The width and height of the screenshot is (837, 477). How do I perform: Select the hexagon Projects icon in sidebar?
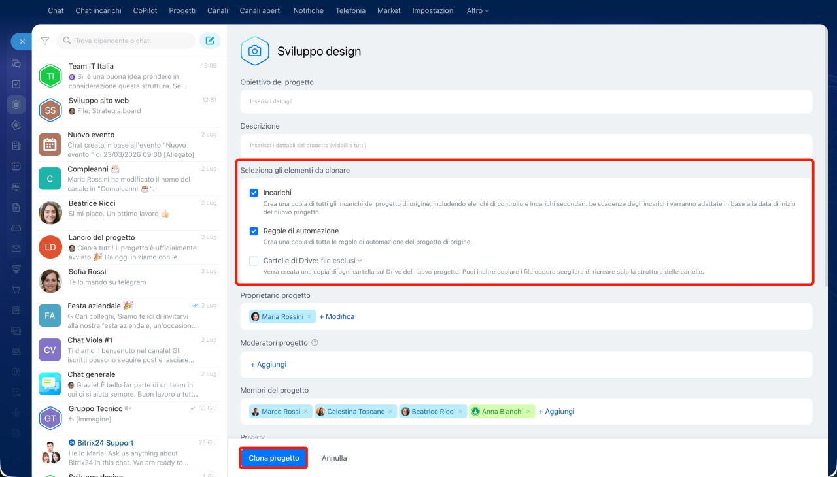[16, 105]
